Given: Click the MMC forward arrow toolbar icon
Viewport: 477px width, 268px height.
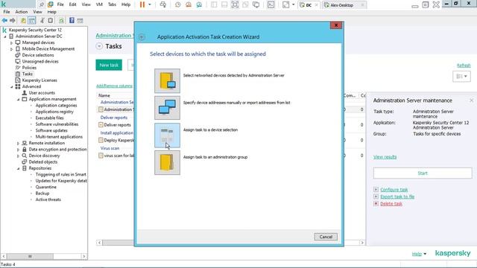Looking at the screenshot, I should coord(13,20).
